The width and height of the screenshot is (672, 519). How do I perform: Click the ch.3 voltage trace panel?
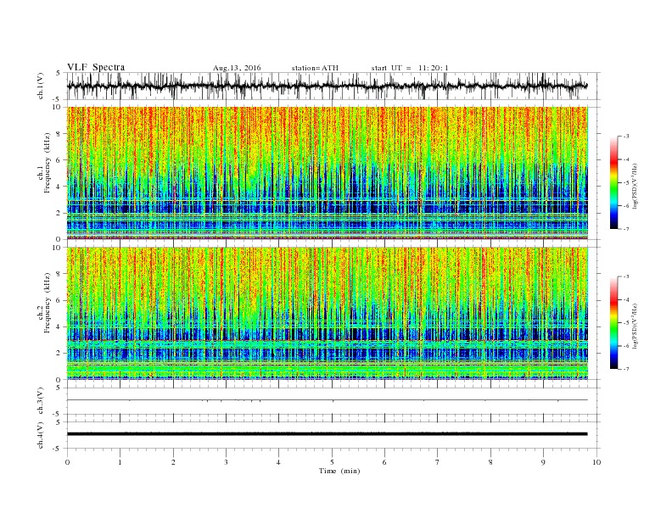(x=333, y=401)
